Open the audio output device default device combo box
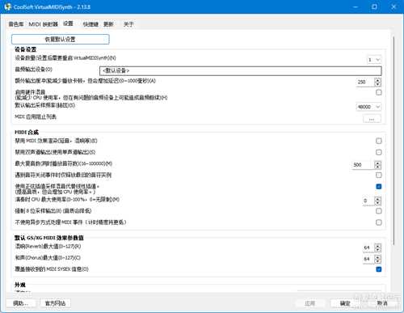Image resolution: width=404 pixels, height=313 pixels. click(241, 70)
